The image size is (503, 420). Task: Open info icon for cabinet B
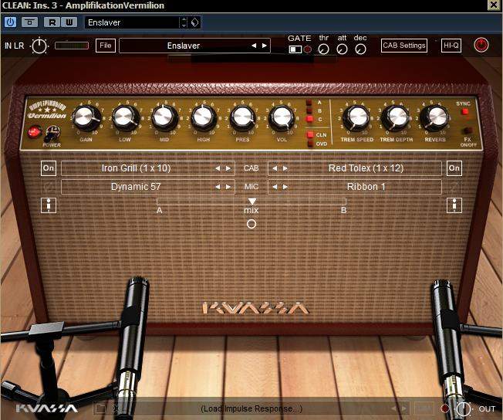click(454, 205)
